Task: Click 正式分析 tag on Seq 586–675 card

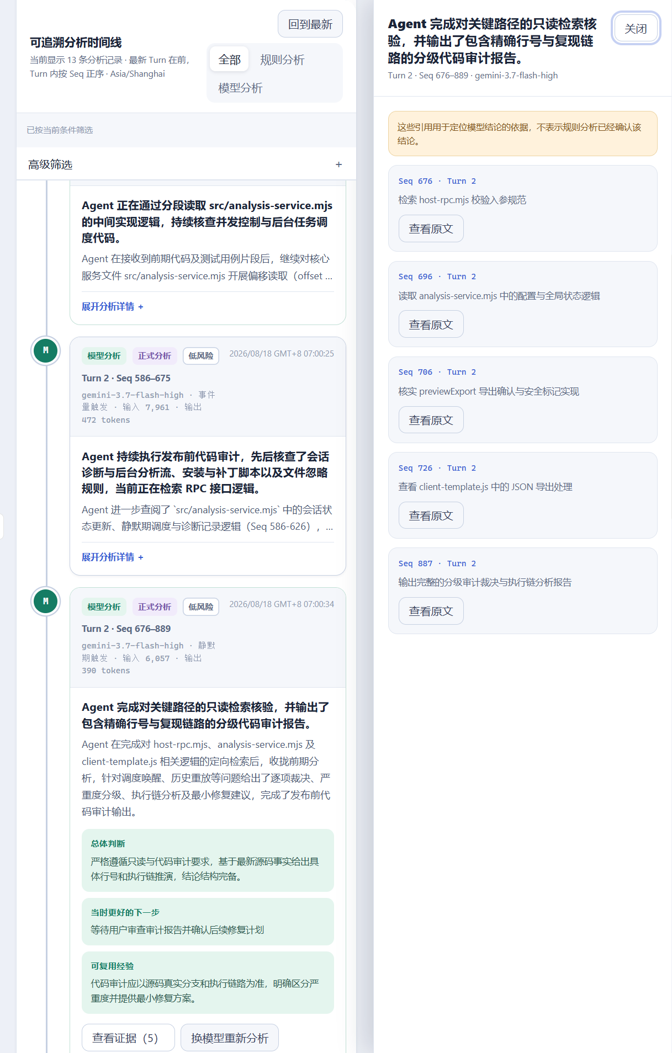Action: click(x=155, y=356)
